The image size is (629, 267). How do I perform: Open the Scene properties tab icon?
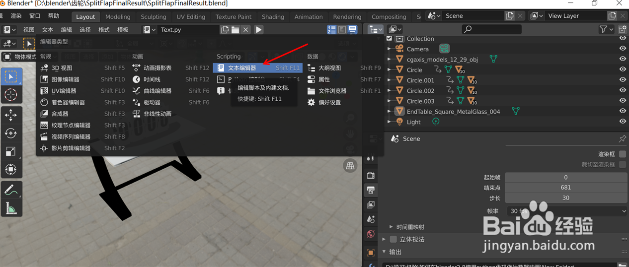371,219
